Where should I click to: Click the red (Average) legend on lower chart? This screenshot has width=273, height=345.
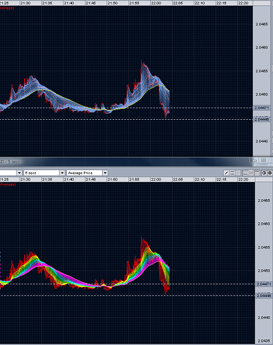[8, 184]
